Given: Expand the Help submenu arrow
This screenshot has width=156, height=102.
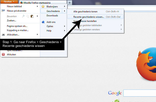Looking at the screenshot, I should coord(64,31).
